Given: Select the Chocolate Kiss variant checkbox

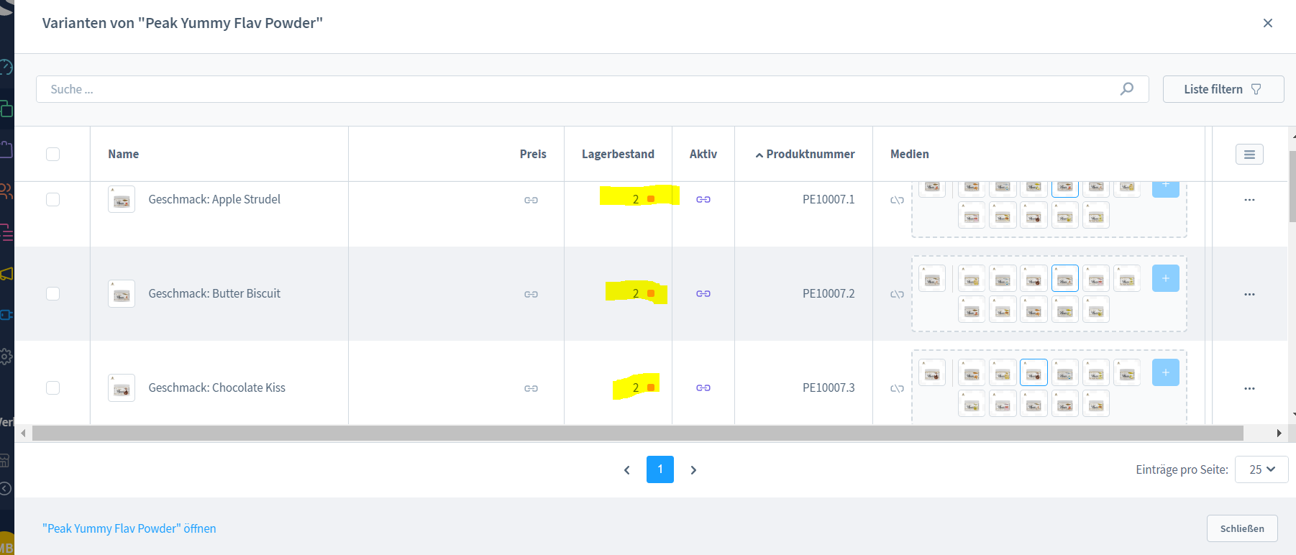Looking at the screenshot, I should tap(53, 387).
